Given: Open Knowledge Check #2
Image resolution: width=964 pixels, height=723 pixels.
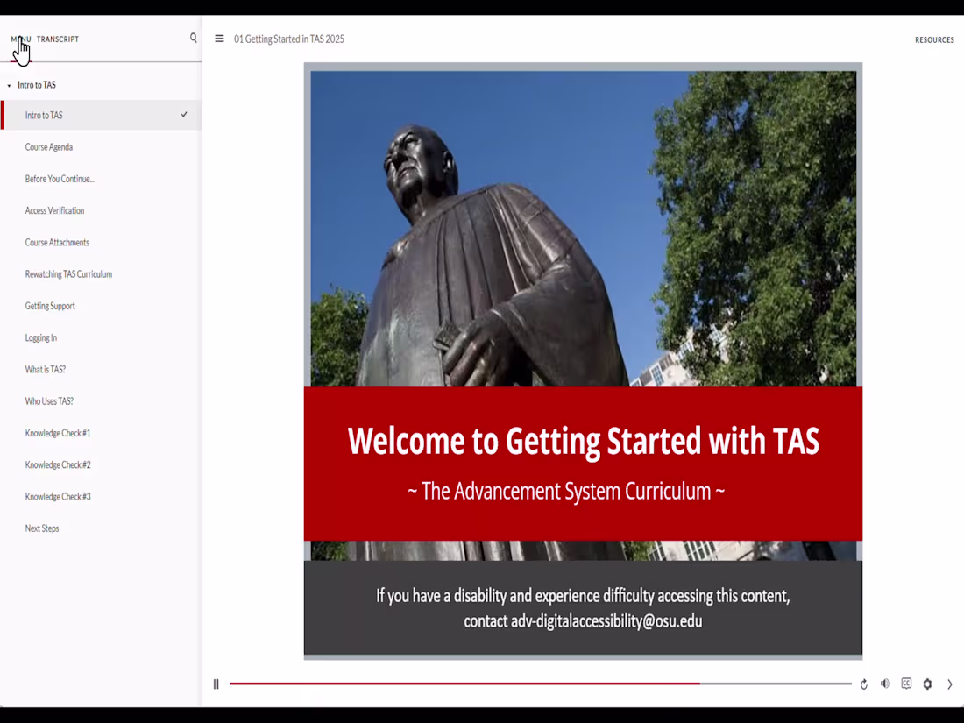Looking at the screenshot, I should coord(58,464).
